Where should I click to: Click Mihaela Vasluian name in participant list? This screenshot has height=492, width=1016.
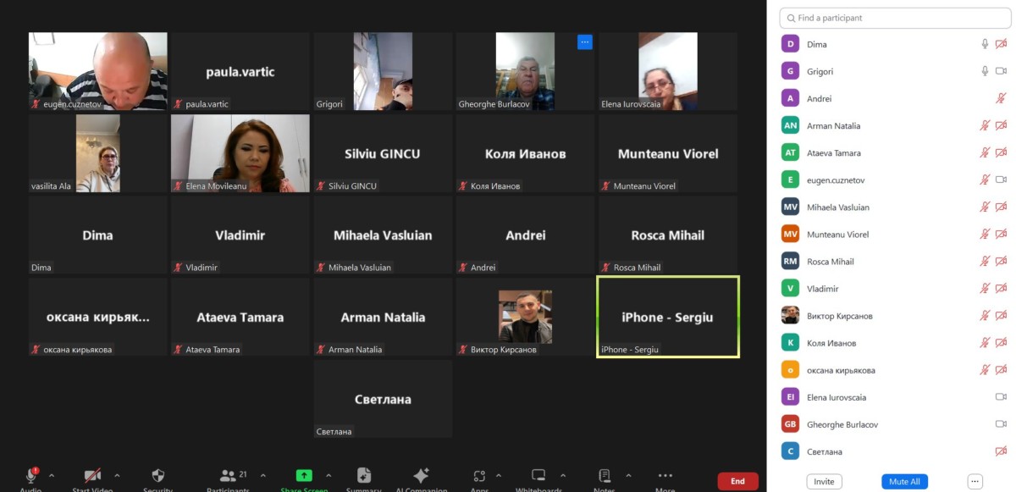[838, 207]
